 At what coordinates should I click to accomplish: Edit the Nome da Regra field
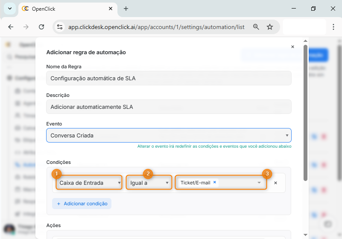point(169,78)
